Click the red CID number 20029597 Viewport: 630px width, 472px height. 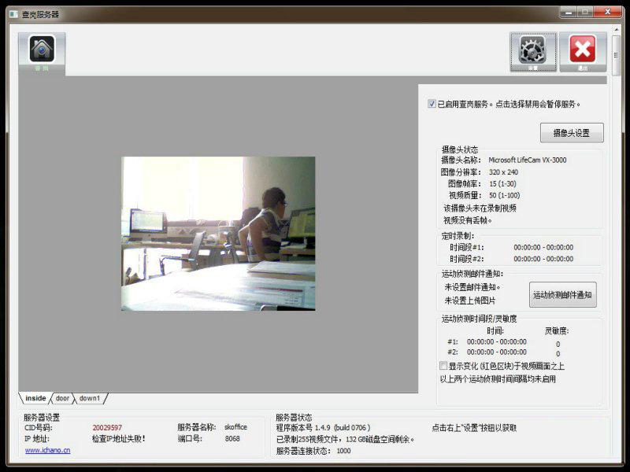coord(107,427)
